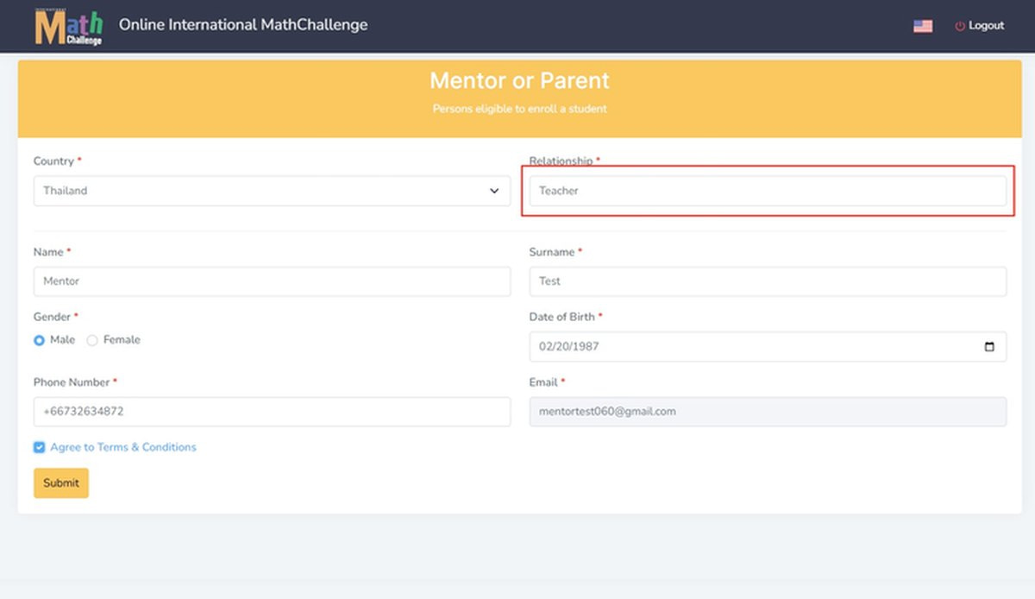Select the Male gender radio button
This screenshot has width=1035, height=599.
pos(39,340)
